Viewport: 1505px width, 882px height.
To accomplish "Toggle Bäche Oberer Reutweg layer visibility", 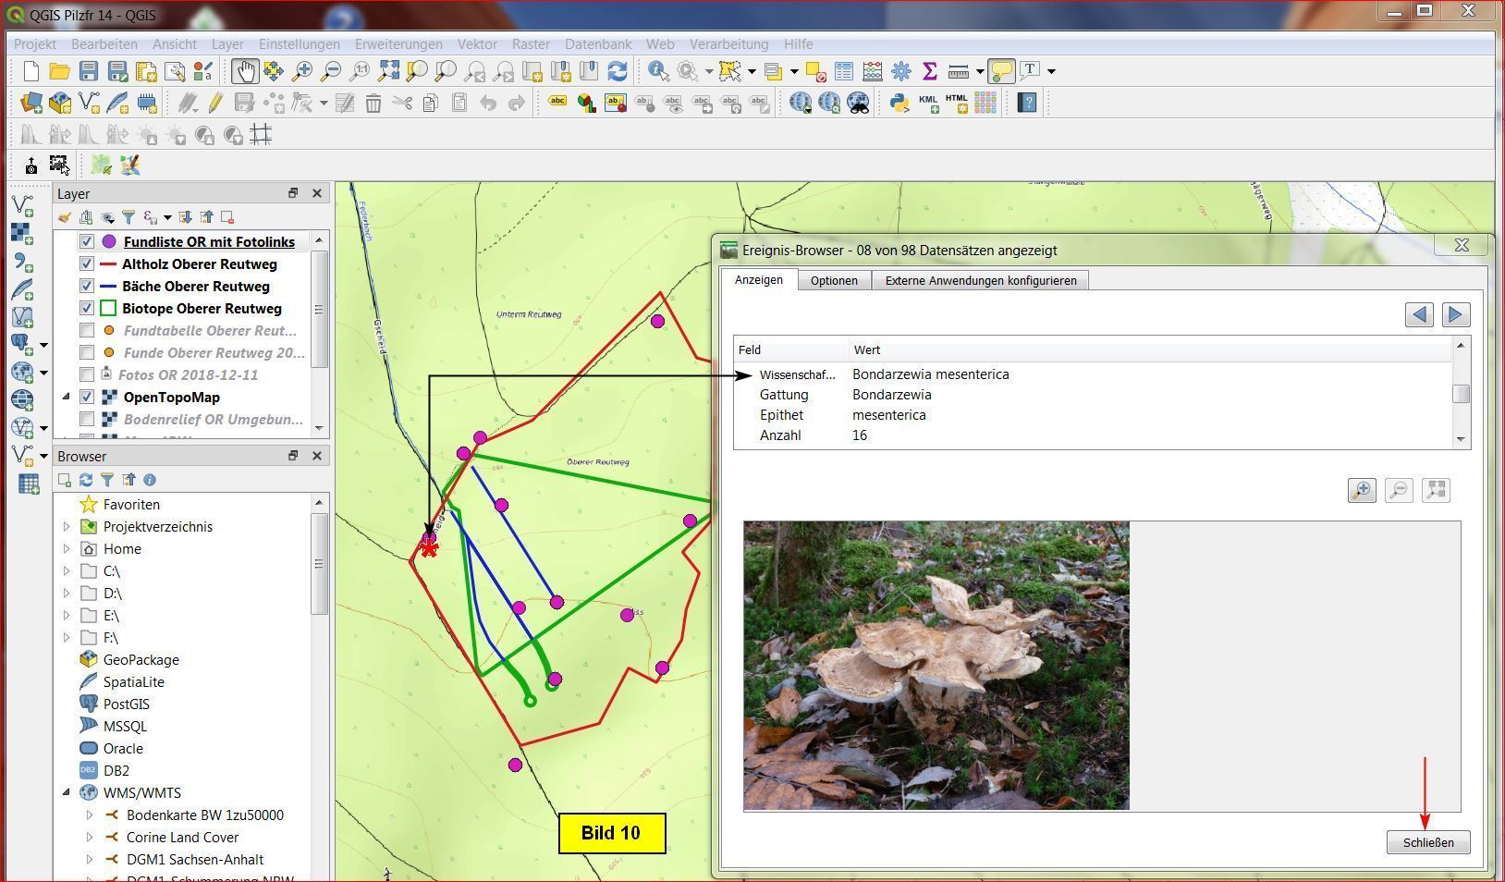I will tap(87, 287).
